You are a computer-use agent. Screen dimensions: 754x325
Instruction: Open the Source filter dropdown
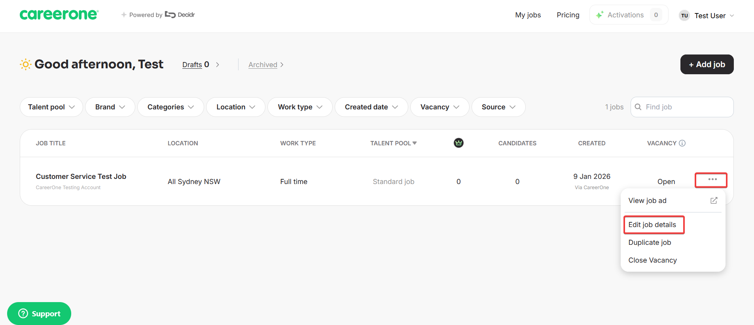(x=498, y=107)
